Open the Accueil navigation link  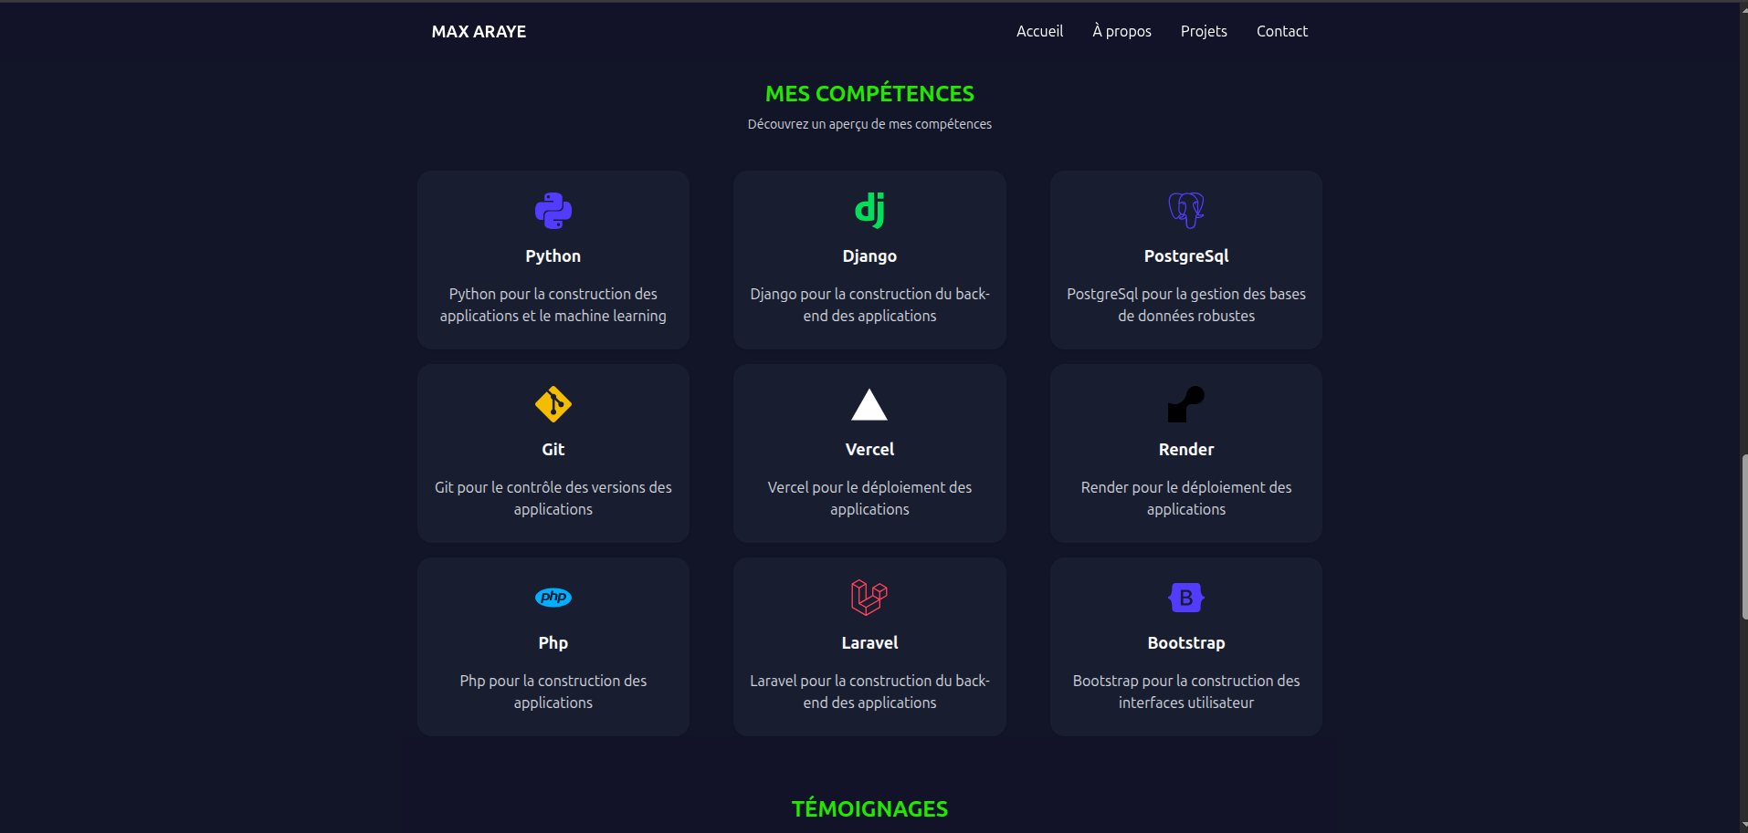1039,31
